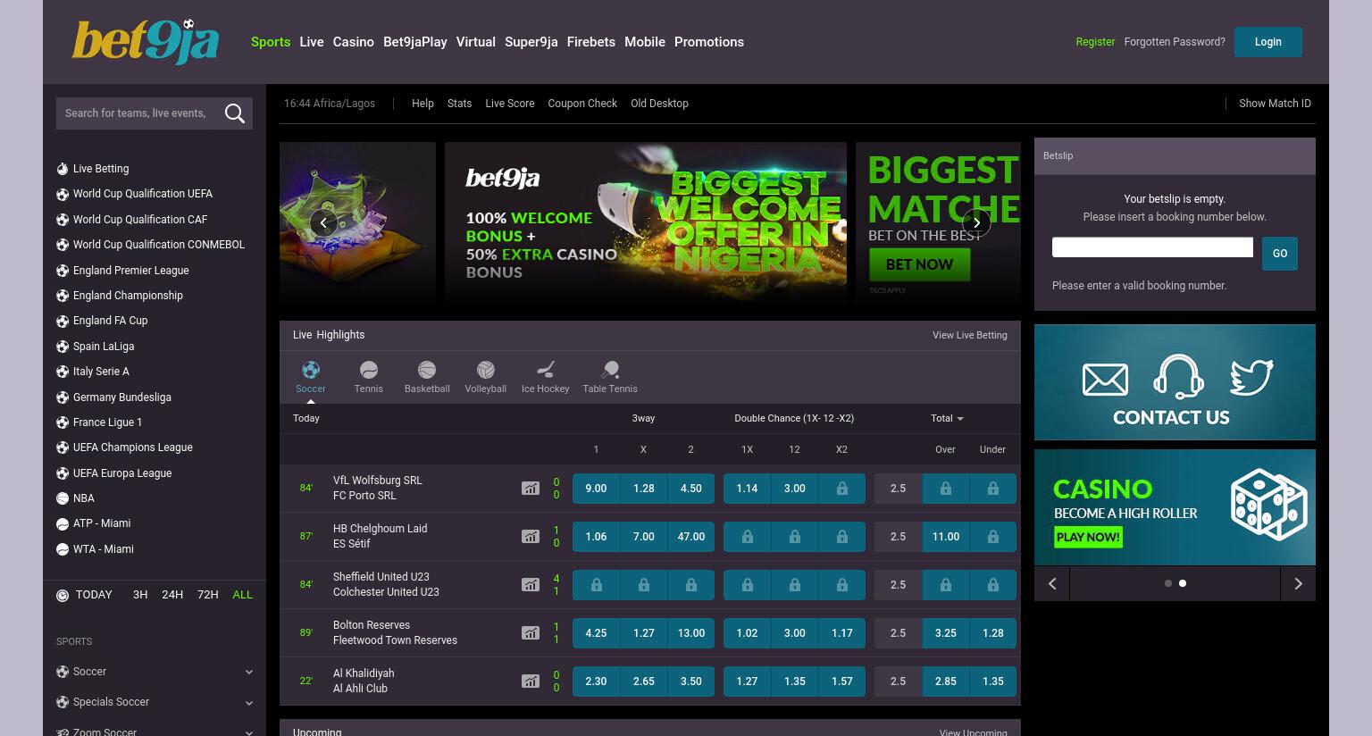This screenshot has width=1372, height=736.
Task: Open Live Score link
Action: [510, 104]
